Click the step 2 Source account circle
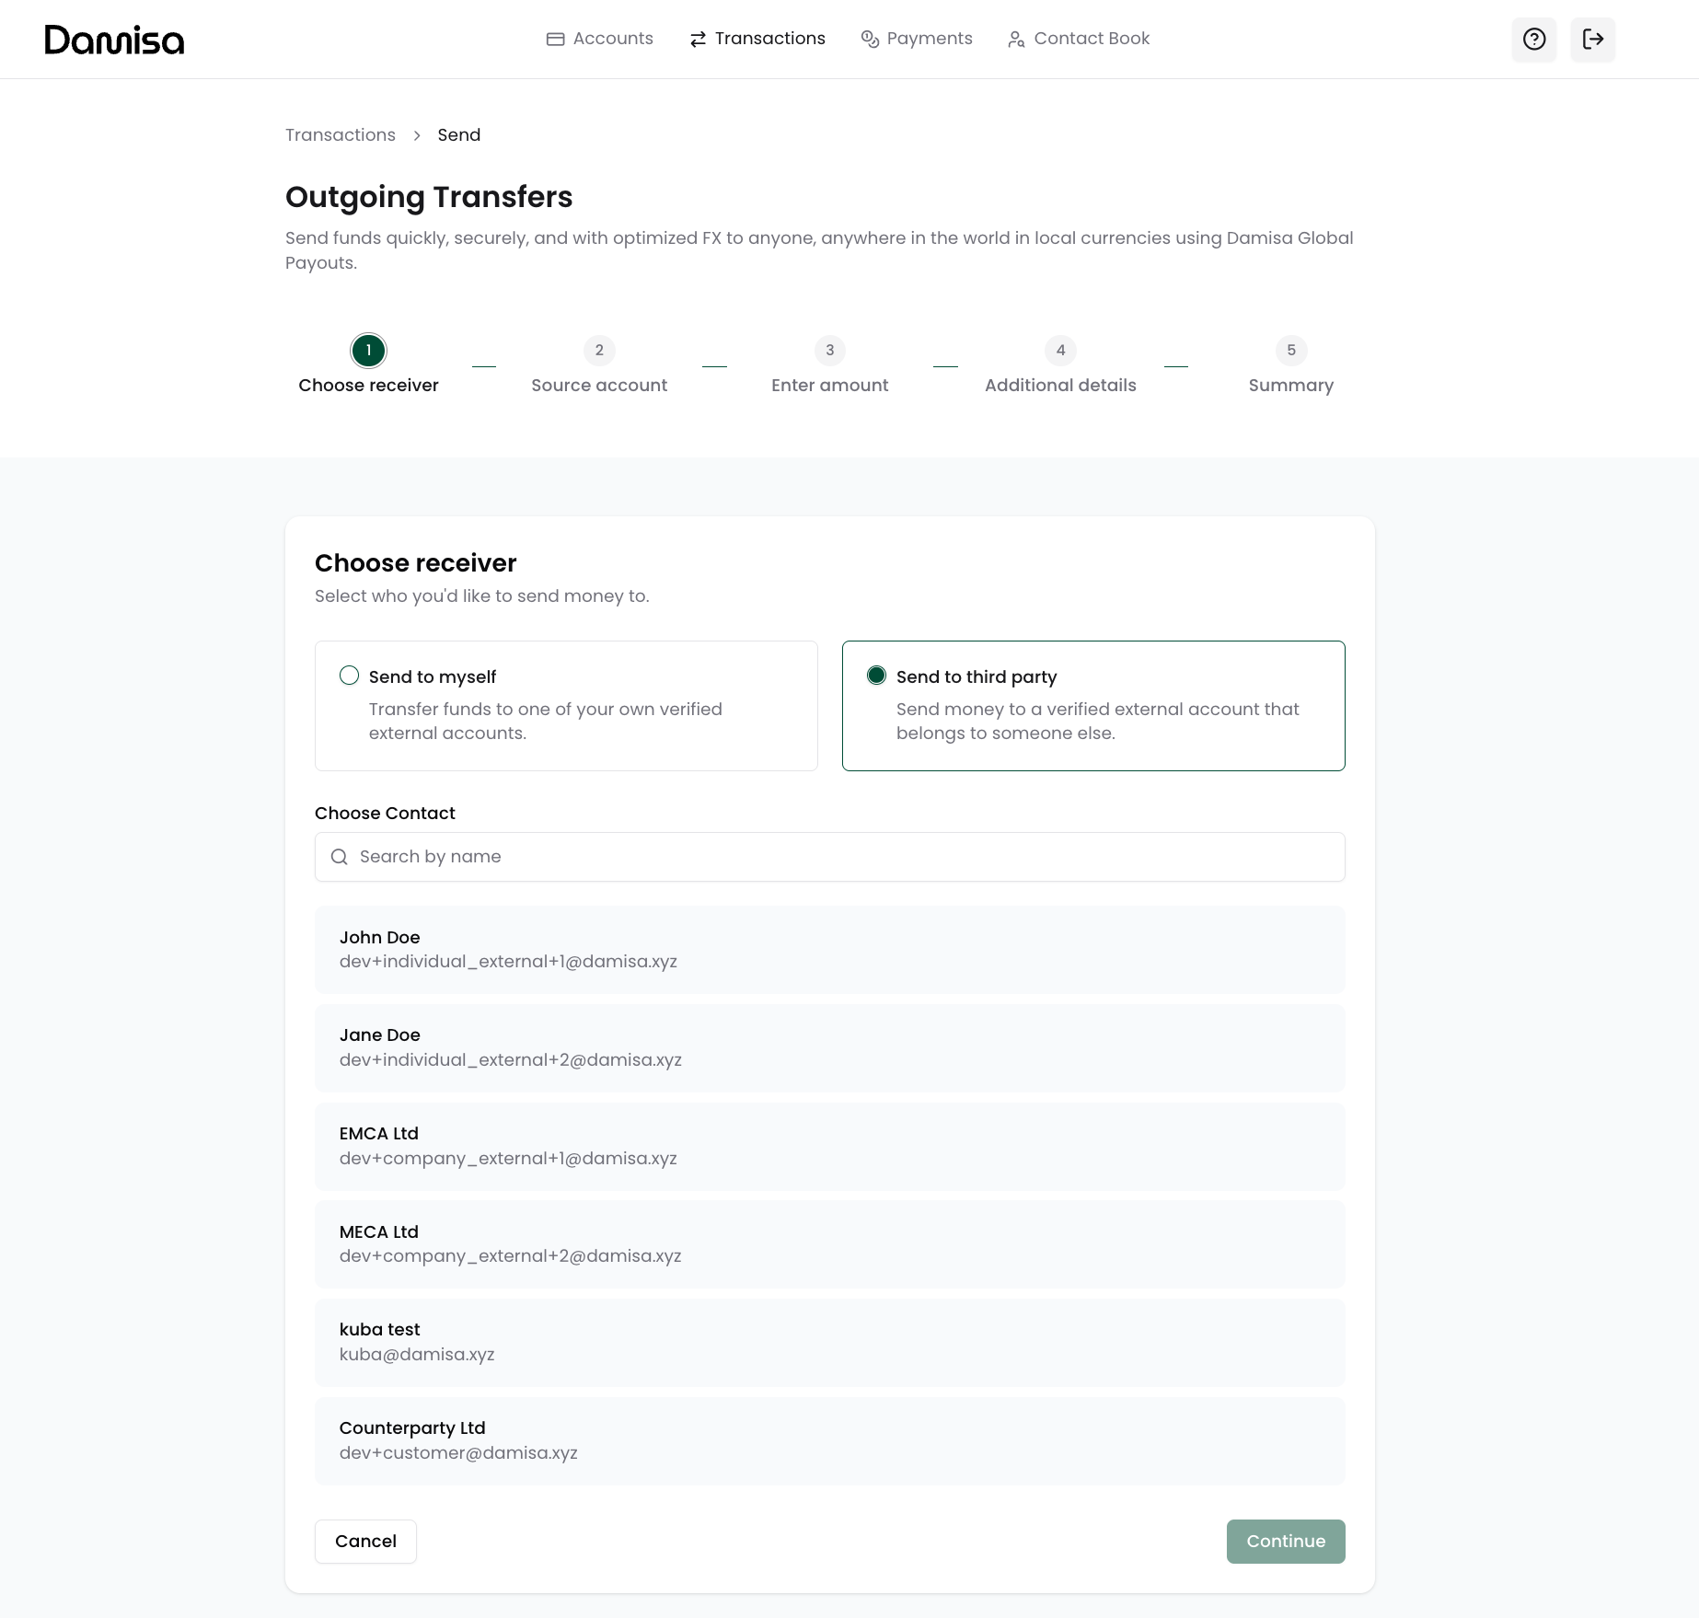This screenshot has height=1618, width=1699. (x=599, y=351)
